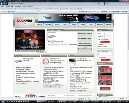Open the журналы site tab
Viewport: 129px width, 103px height.
tap(100, 24)
